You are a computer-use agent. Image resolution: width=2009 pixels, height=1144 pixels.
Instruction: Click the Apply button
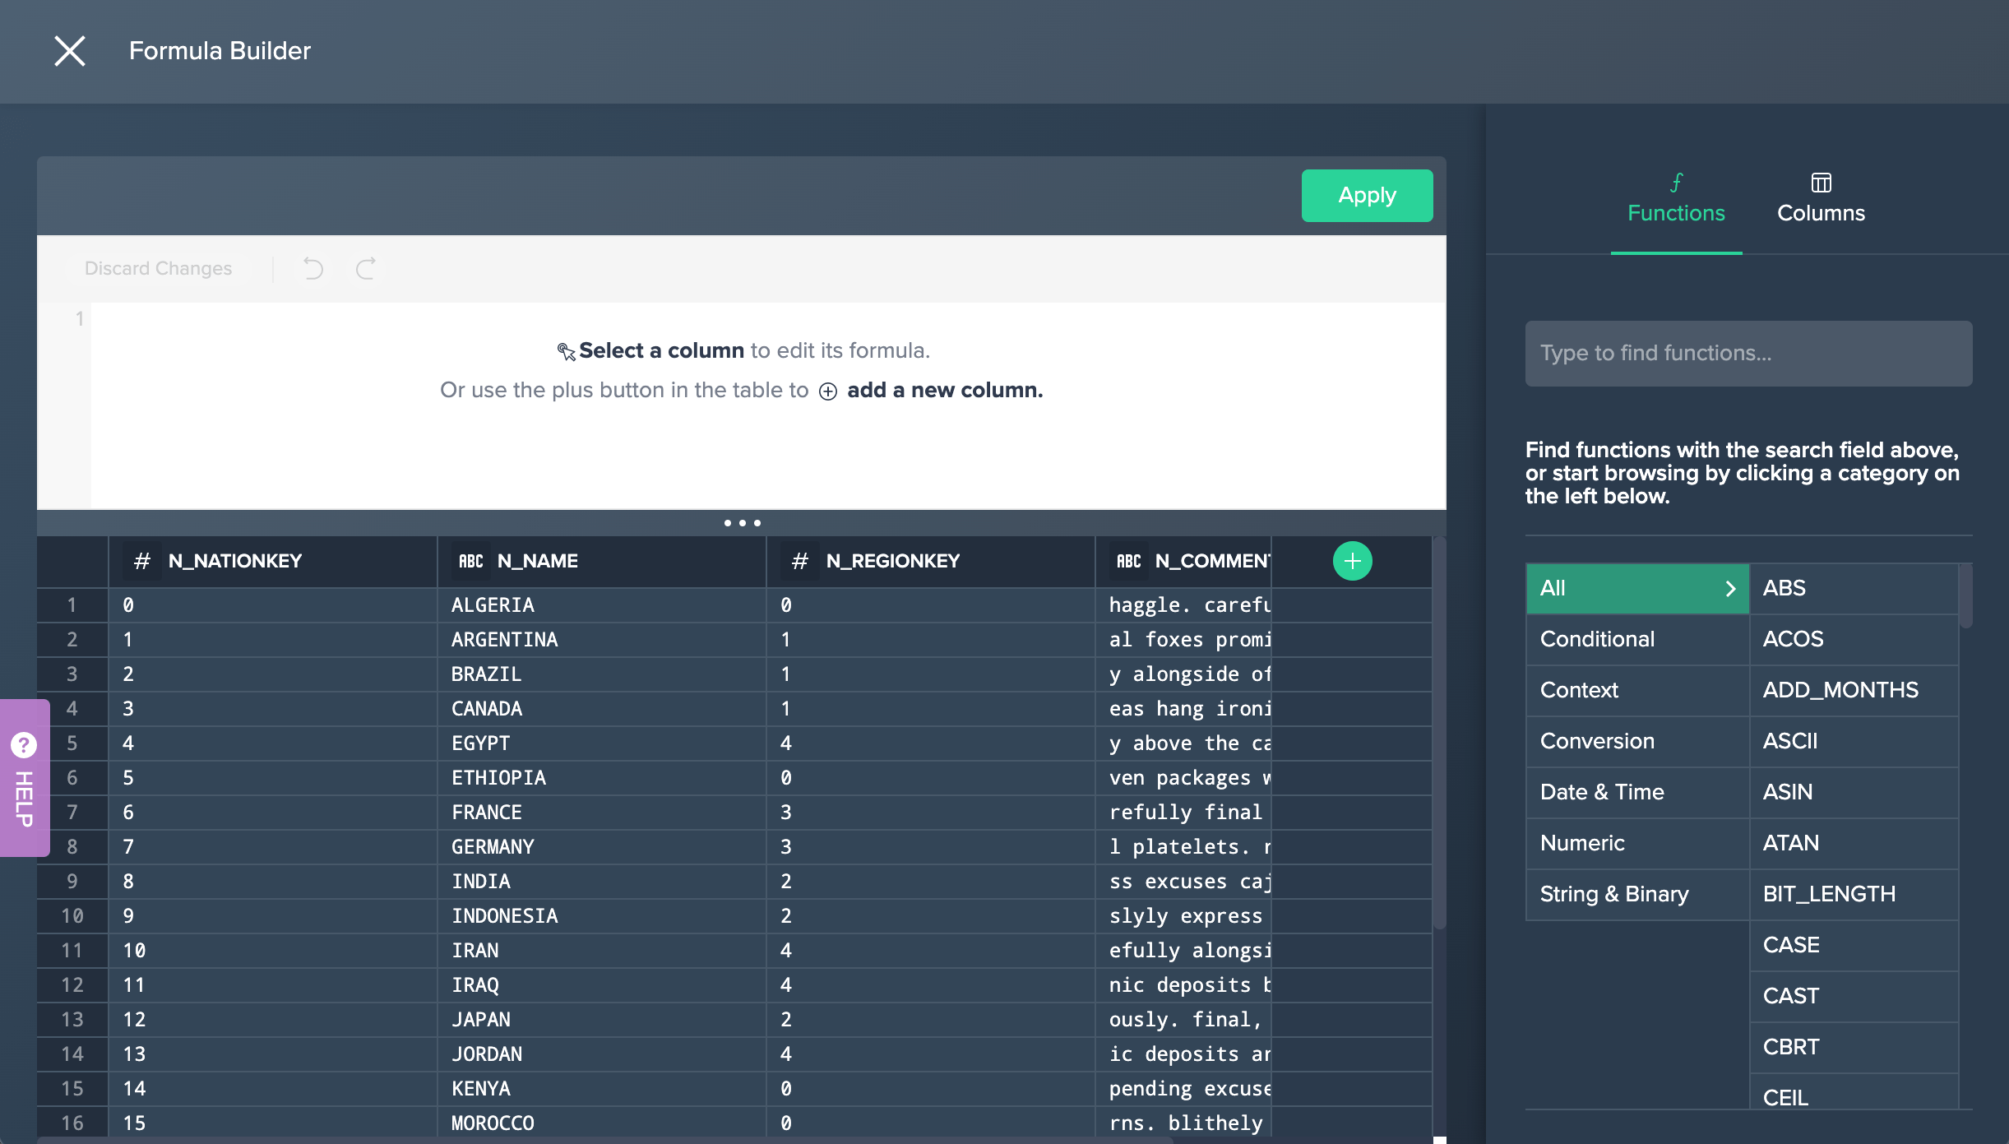click(x=1366, y=195)
